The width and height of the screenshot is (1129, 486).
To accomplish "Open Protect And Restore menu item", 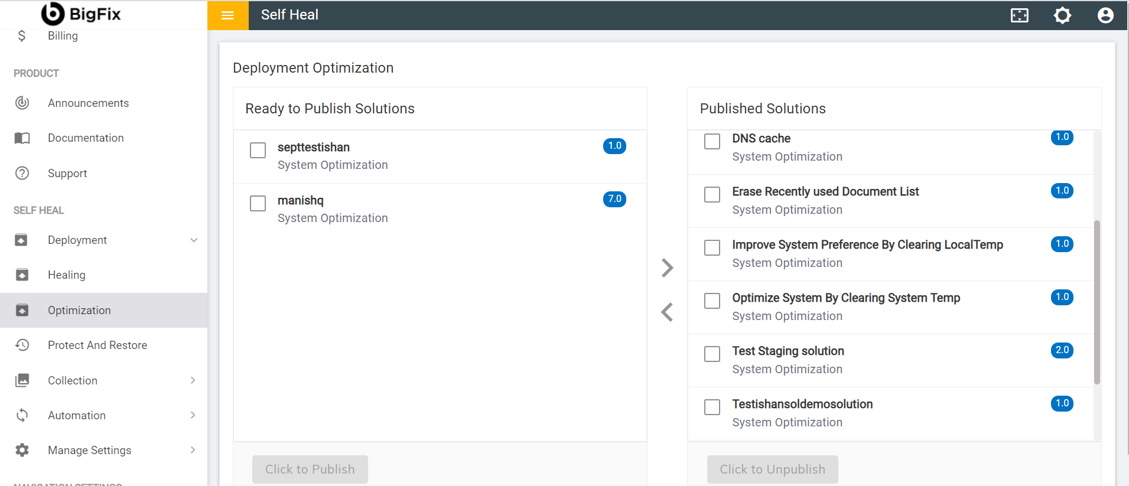I will click(97, 345).
